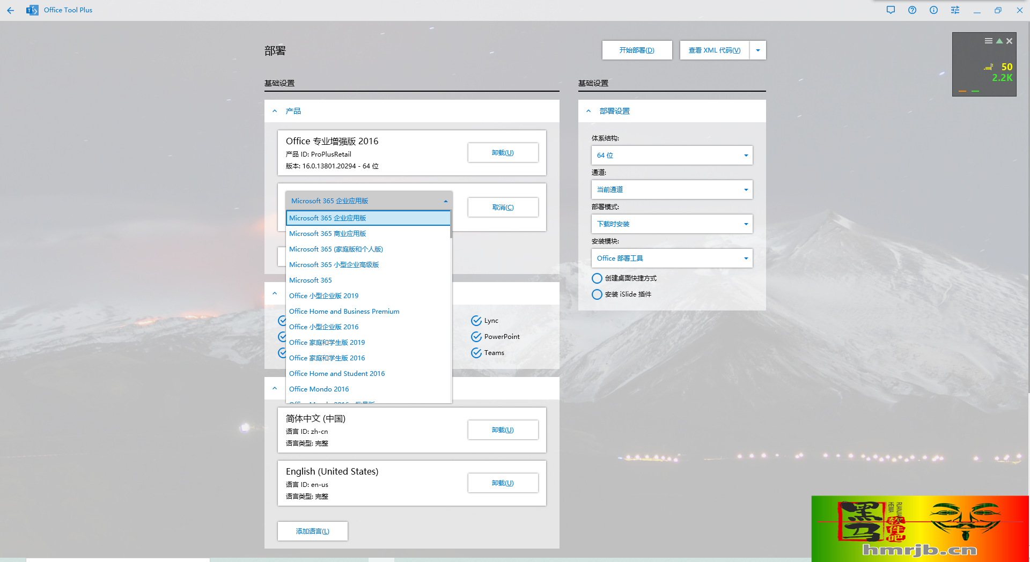This screenshot has width=1030, height=562.
Task: Uninstall Office 专业增强版 2016
Action: click(503, 153)
